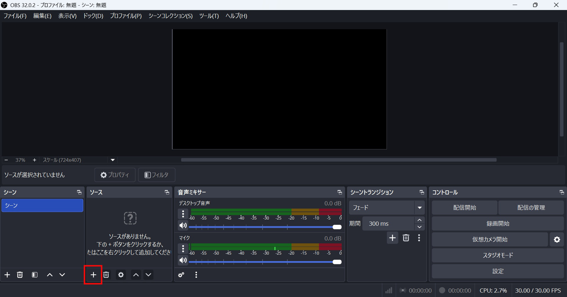Click 配信開始 to start streaming

point(465,208)
